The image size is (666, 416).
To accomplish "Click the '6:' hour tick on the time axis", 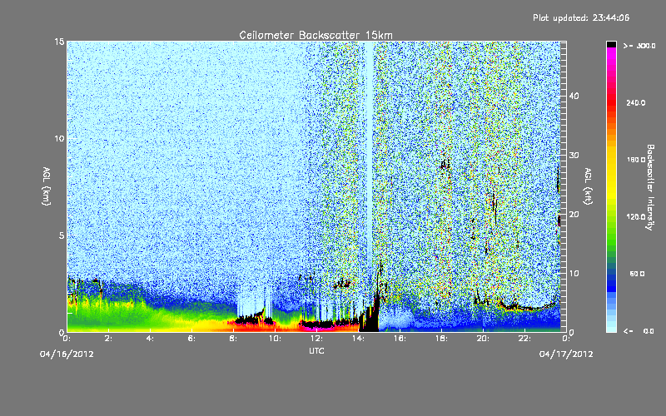I will [x=192, y=339].
